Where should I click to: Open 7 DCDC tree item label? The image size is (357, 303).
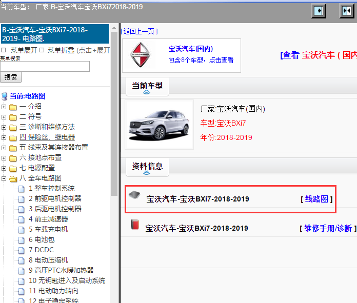tap(41, 250)
